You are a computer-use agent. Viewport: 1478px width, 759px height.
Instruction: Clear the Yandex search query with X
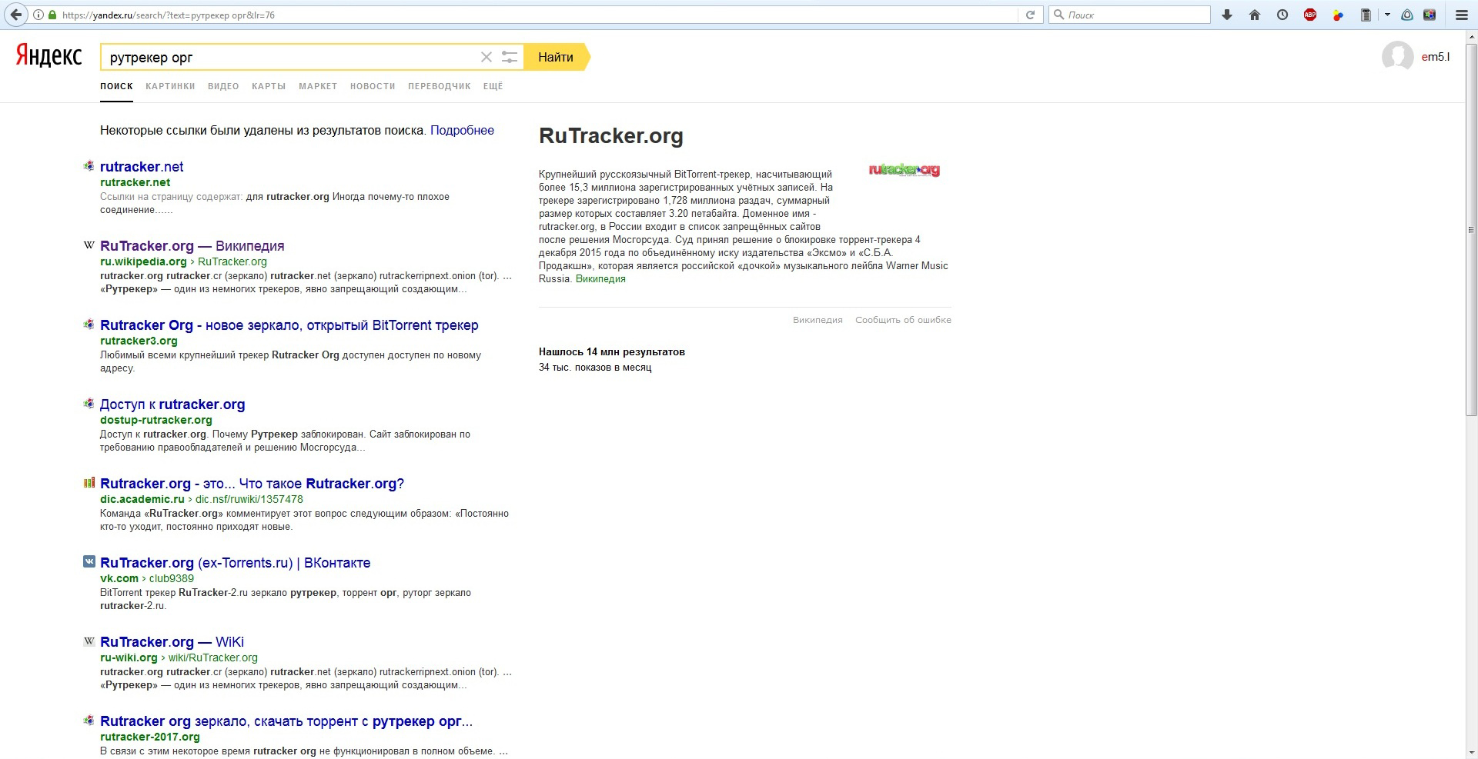click(x=486, y=57)
